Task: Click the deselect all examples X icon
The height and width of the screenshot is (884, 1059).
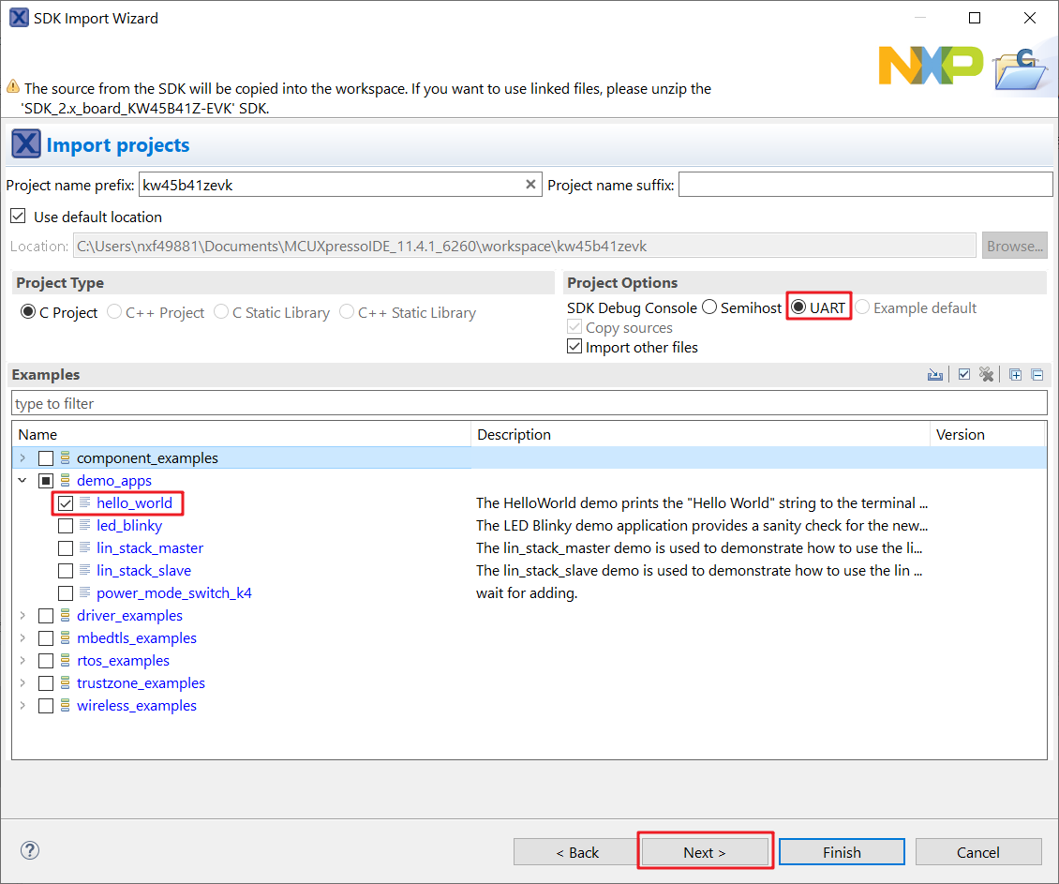Action: (986, 375)
